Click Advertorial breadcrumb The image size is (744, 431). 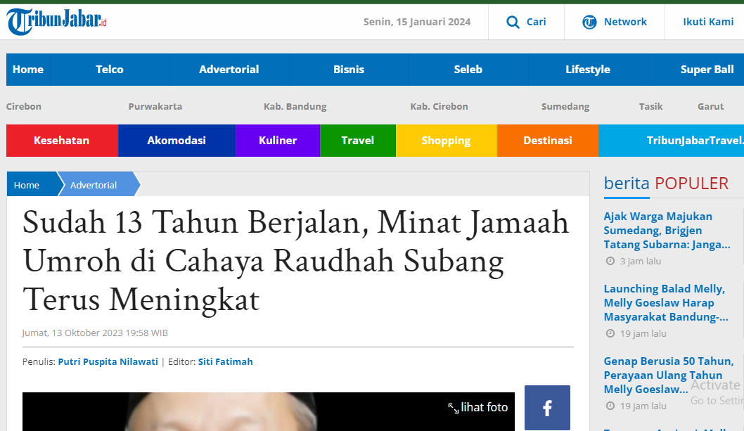point(94,185)
